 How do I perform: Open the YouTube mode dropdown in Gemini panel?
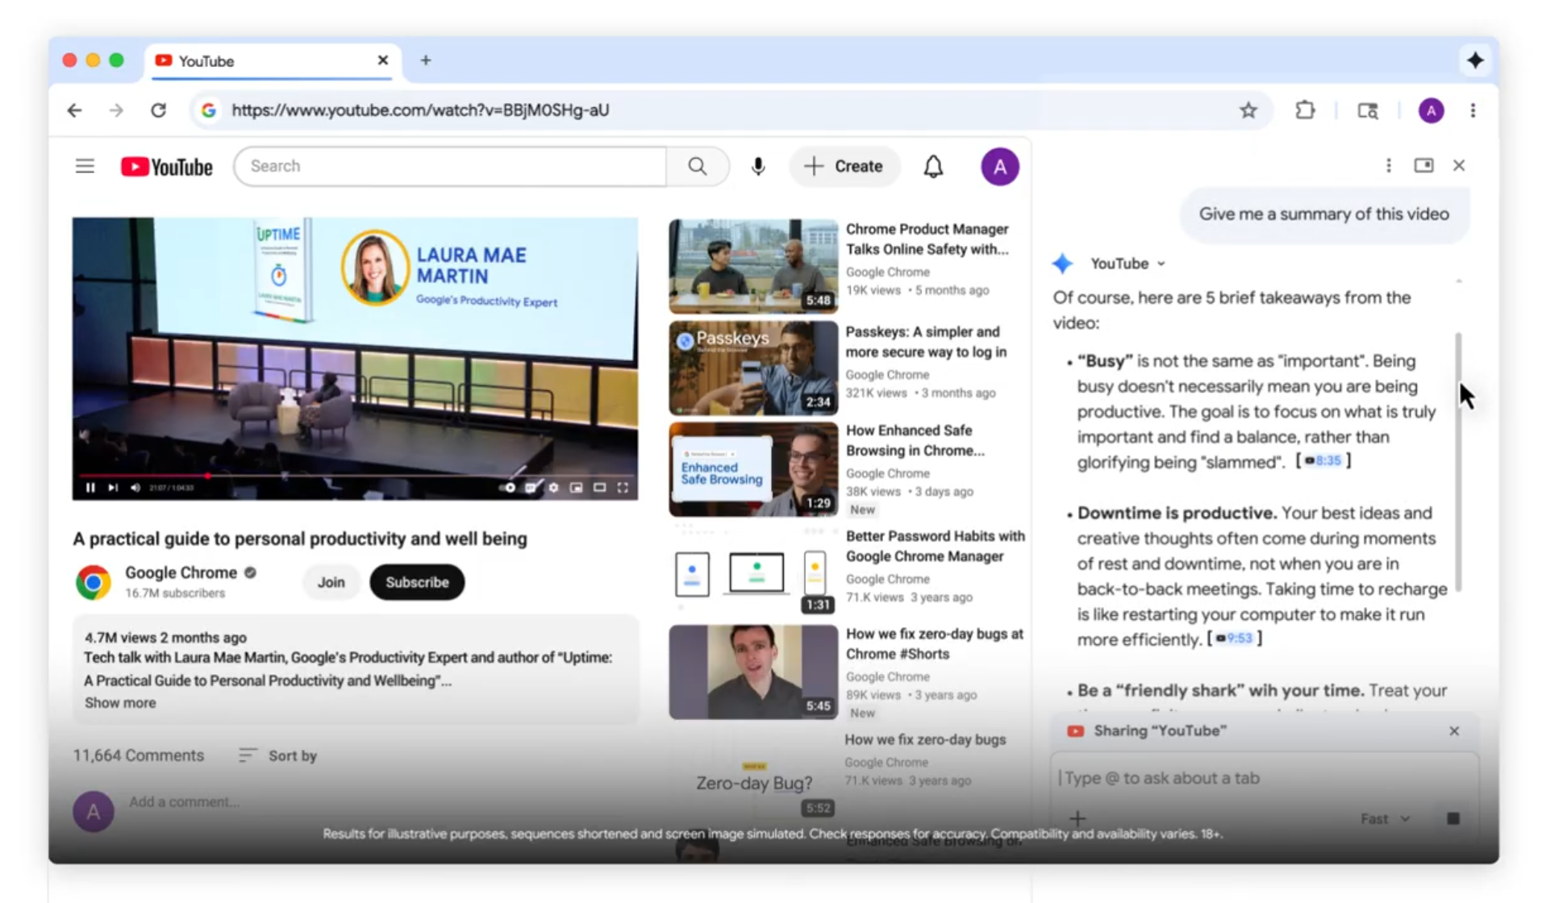[x=1126, y=263]
